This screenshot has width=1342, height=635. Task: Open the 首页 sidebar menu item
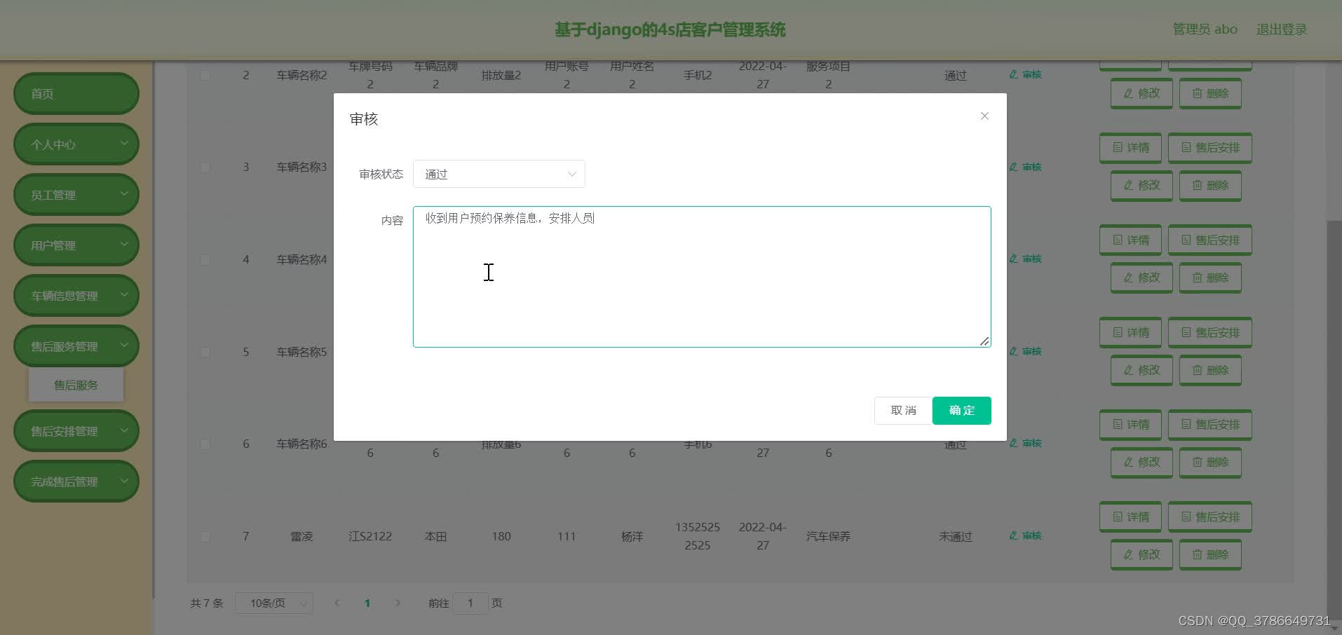point(76,93)
